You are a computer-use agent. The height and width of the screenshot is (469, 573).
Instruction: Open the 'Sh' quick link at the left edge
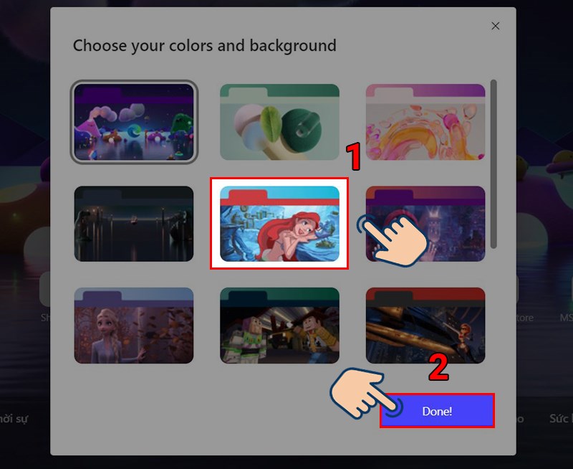[46, 317]
